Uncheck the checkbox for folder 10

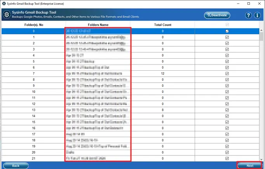pyautogui.click(x=227, y=92)
